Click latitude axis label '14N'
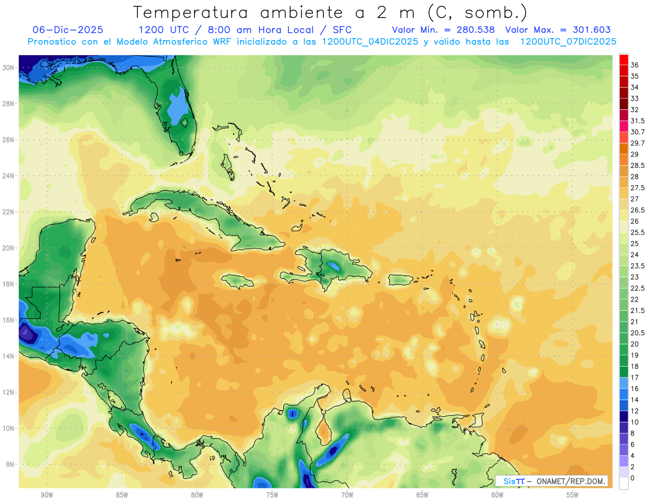 tap(9, 356)
